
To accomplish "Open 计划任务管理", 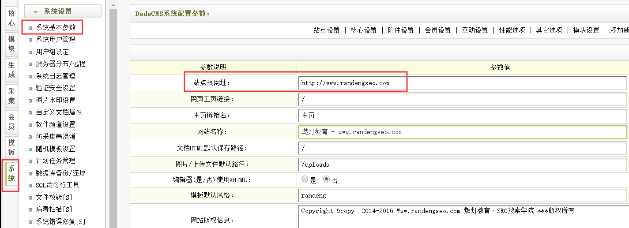I will coord(56,161).
